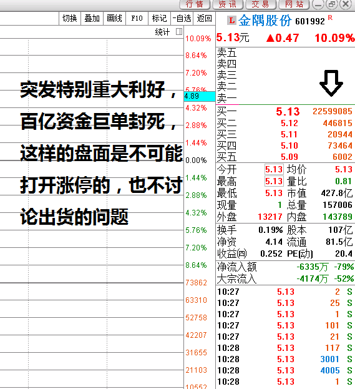Click the R superscript marker

[x=330, y=17]
